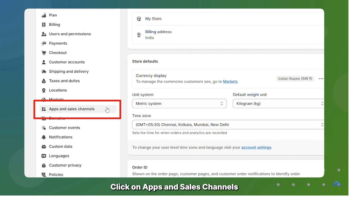Open the Currency display three-dot menu

[x=321, y=79]
